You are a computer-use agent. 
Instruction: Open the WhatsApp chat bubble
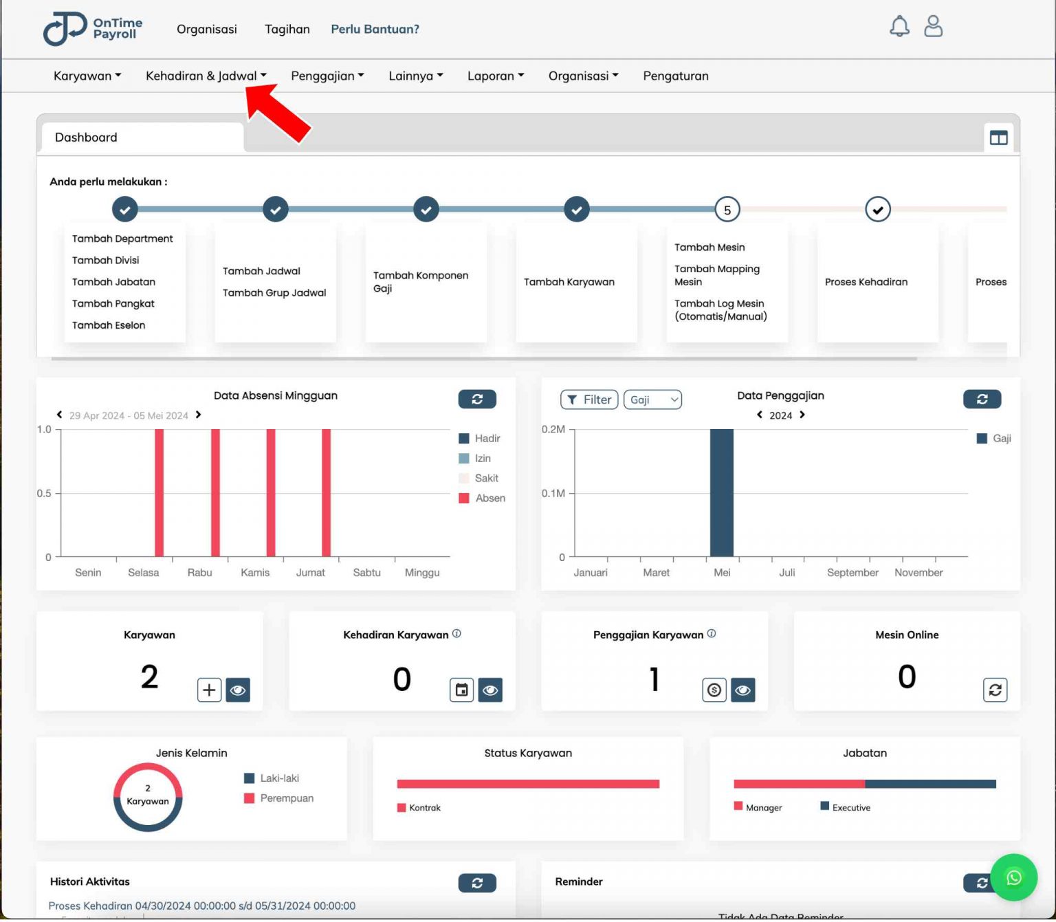point(1014,878)
